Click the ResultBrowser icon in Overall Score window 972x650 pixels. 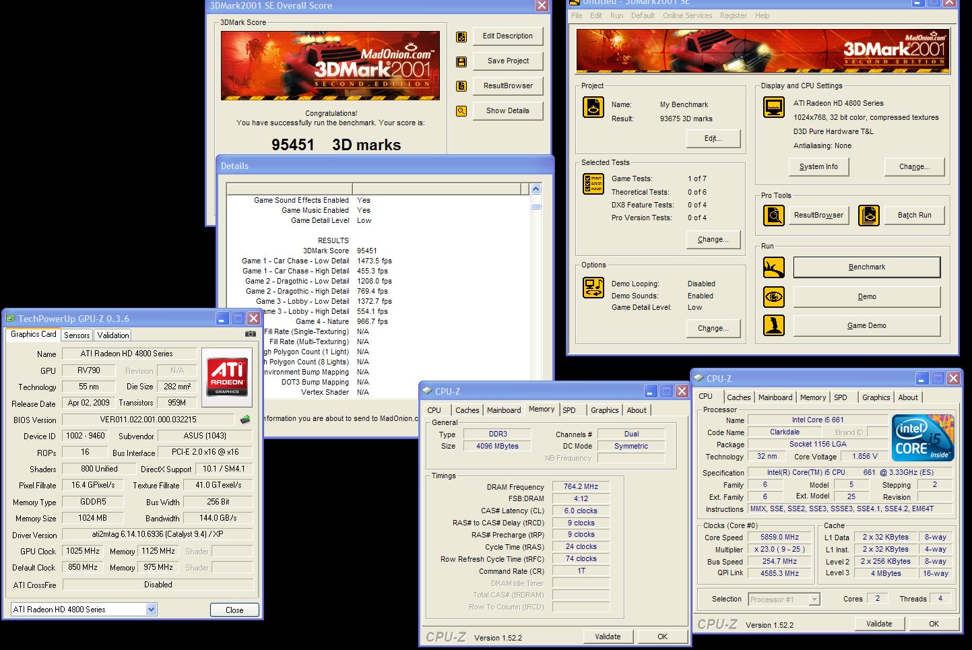(x=461, y=86)
